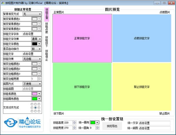The width and height of the screenshot is (176, 135).
Task: Select bottom-right text alignment radio
Action: 39,111
